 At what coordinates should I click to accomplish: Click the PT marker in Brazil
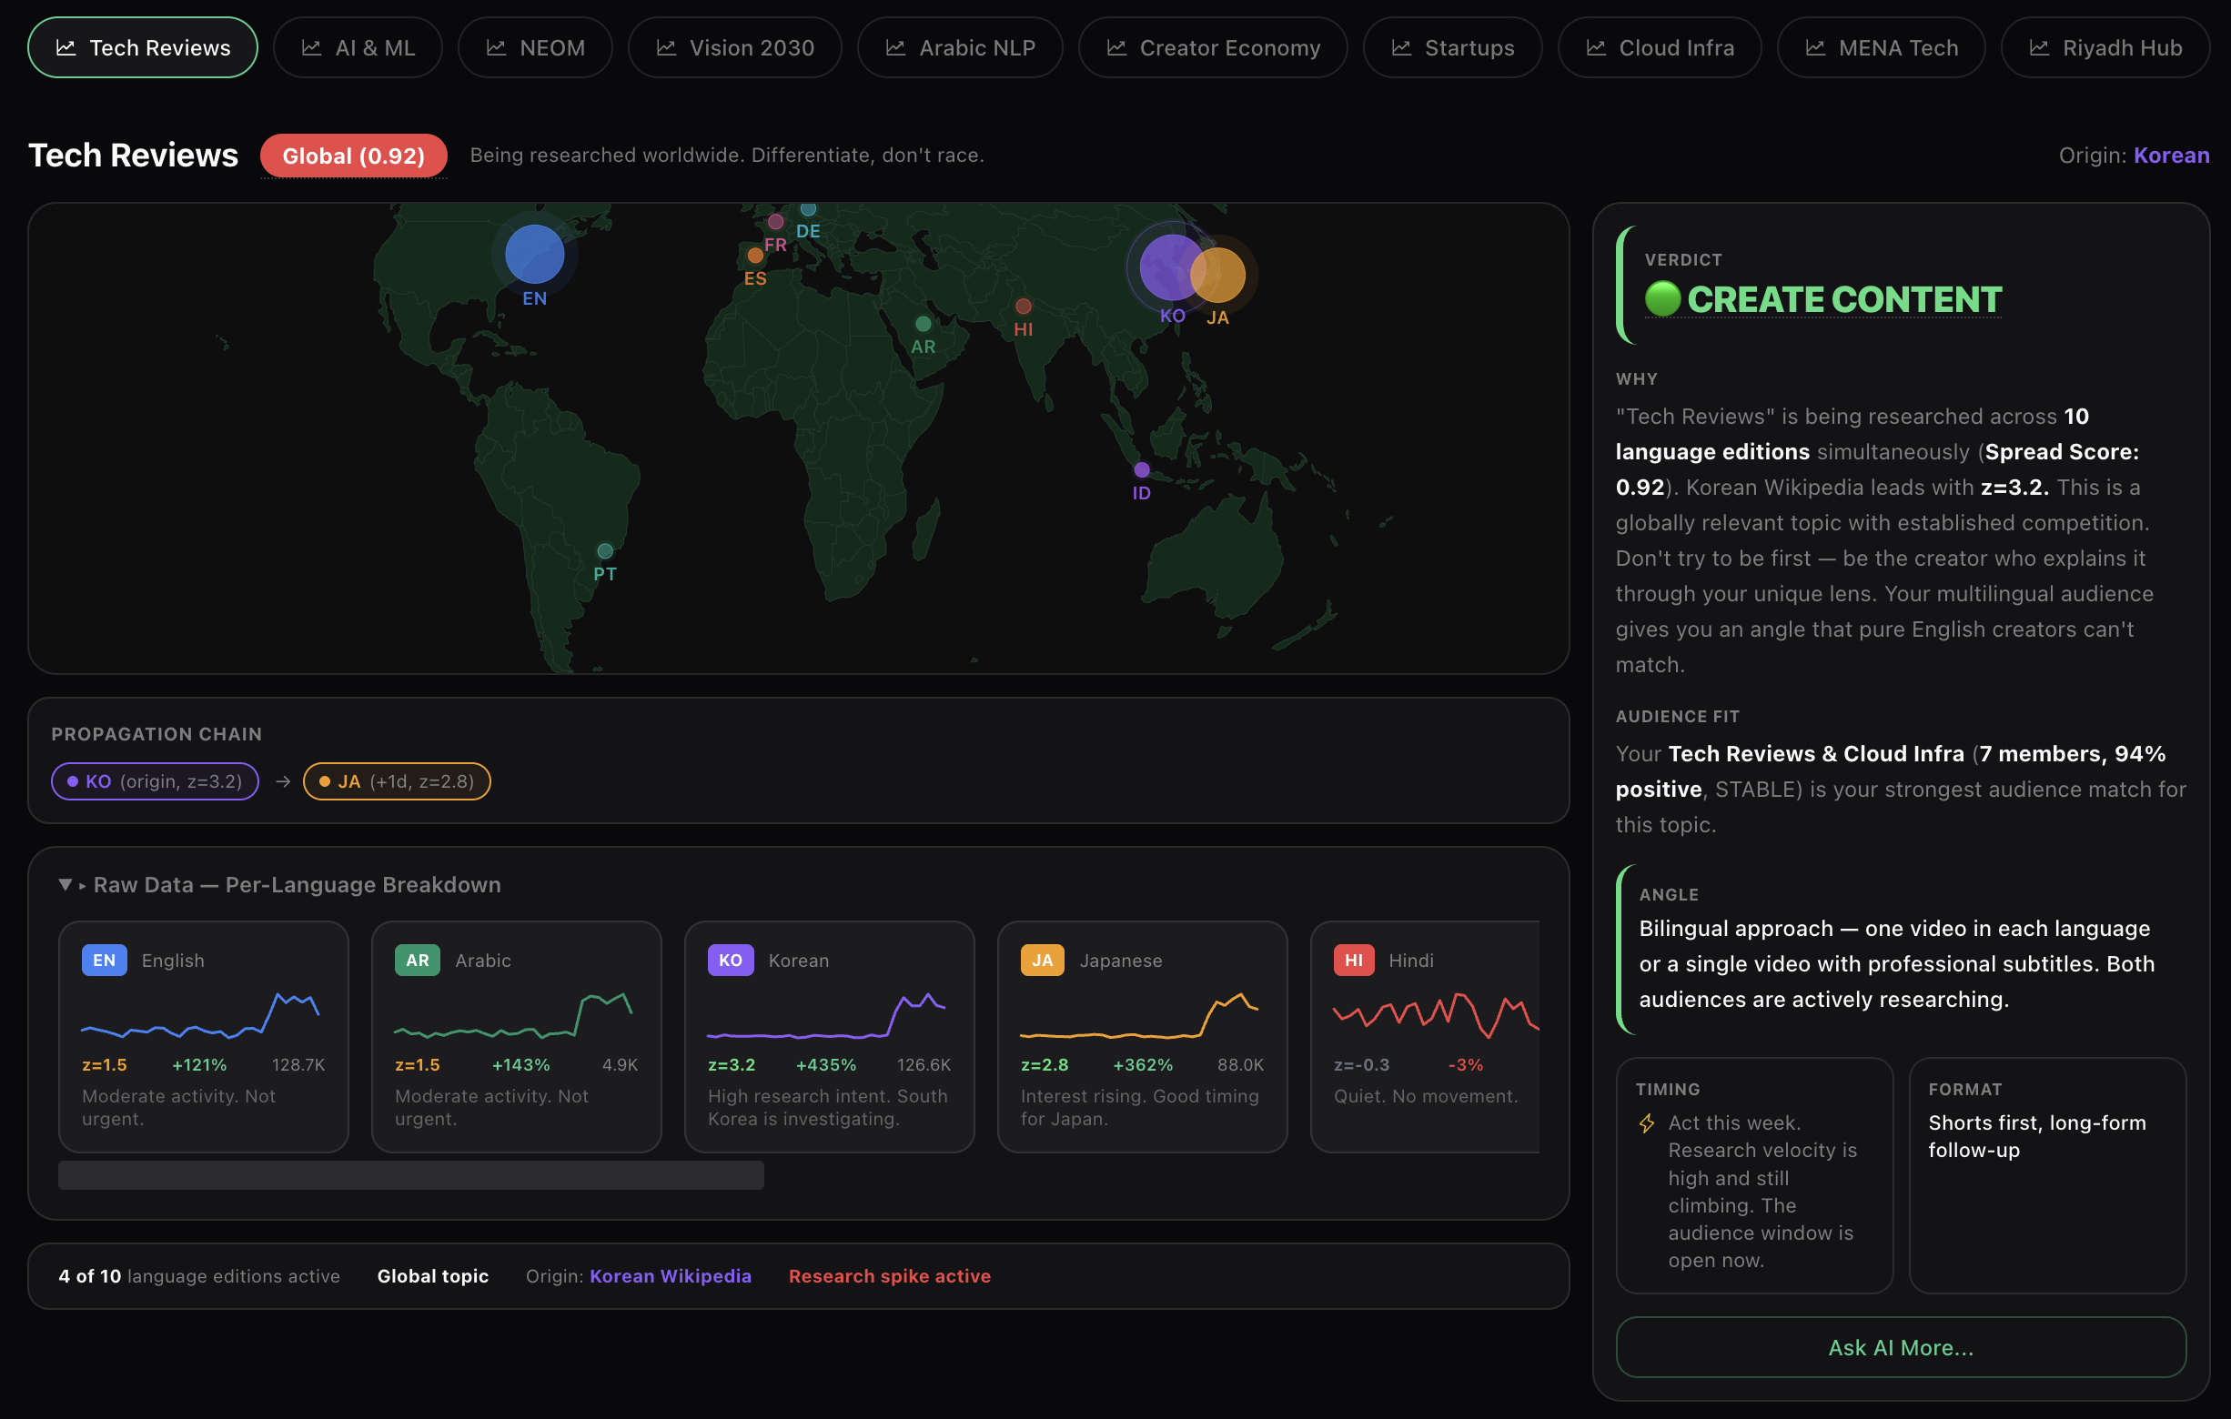tap(605, 551)
